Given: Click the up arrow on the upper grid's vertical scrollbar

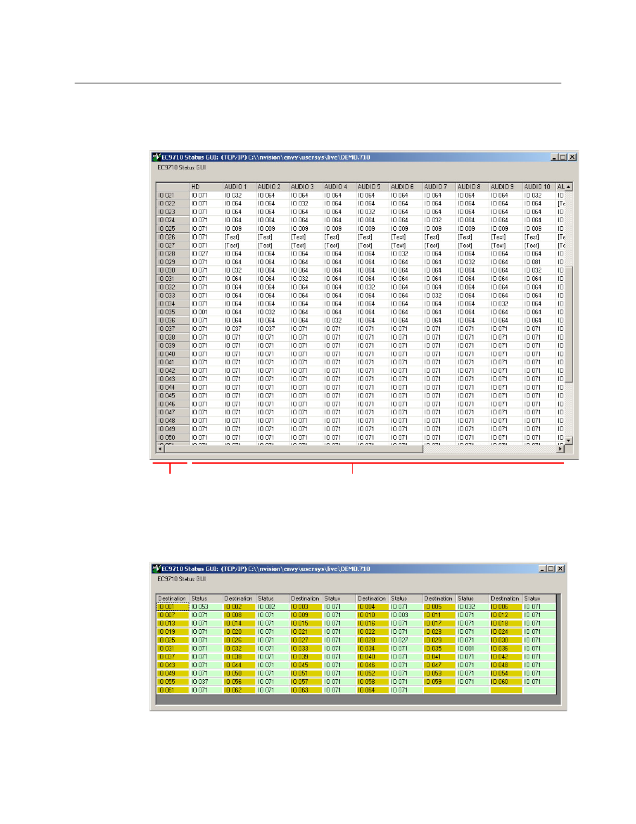Looking at the screenshot, I should pos(569,187).
